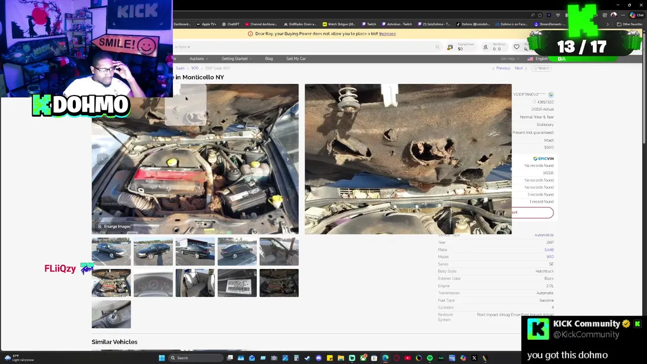Image resolution: width=647 pixels, height=364 pixels.
Task: Expand the Getting Started menu
Action: pos(236,59)
